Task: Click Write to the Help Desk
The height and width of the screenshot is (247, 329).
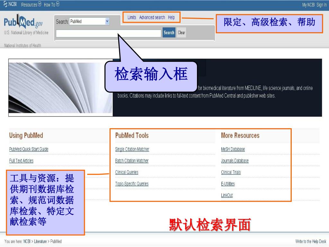Action: coord(311,241)
